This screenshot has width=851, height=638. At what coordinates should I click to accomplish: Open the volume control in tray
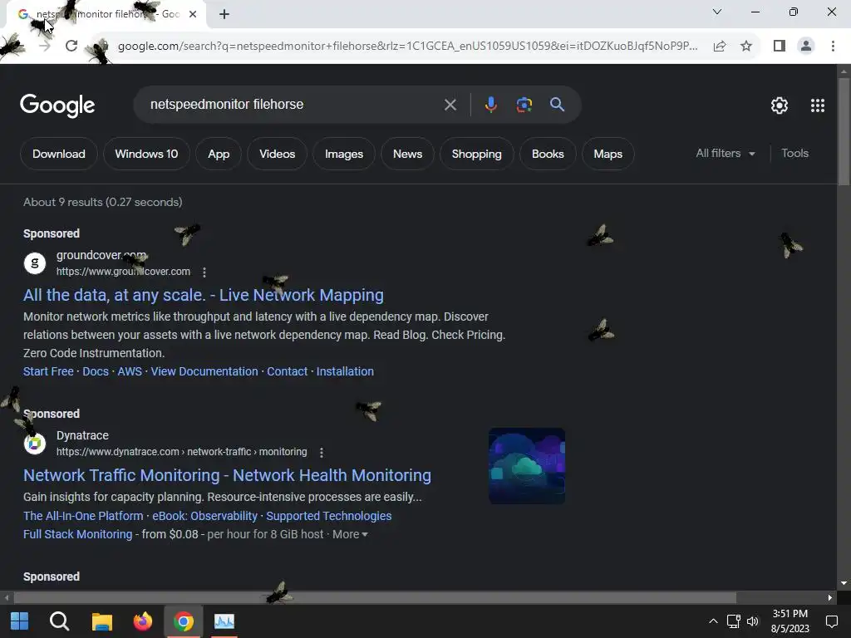click(753, 621)
